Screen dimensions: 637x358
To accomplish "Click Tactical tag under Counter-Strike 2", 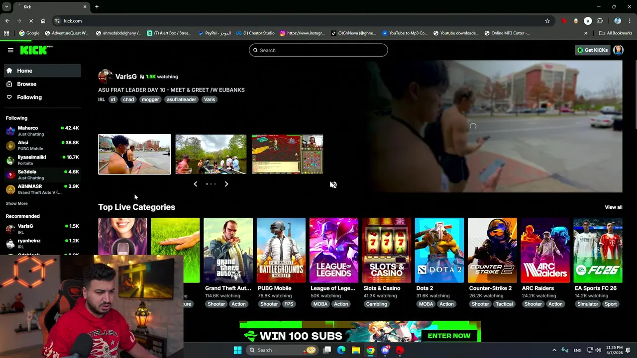I will coord(504,304).
